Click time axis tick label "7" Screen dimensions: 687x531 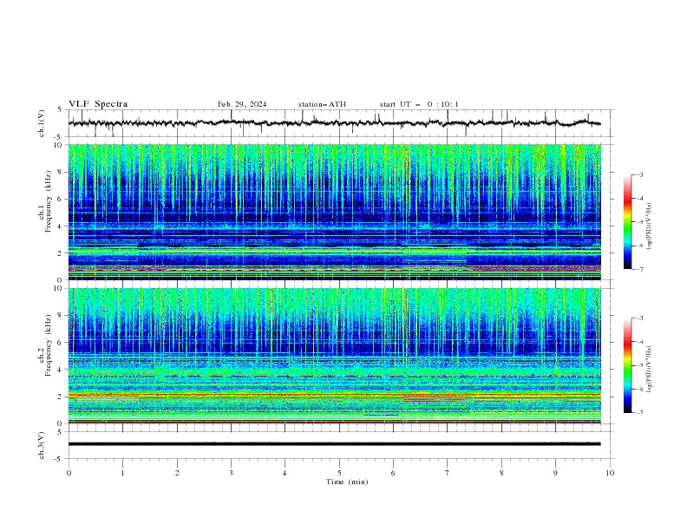(x=448, y=473)
